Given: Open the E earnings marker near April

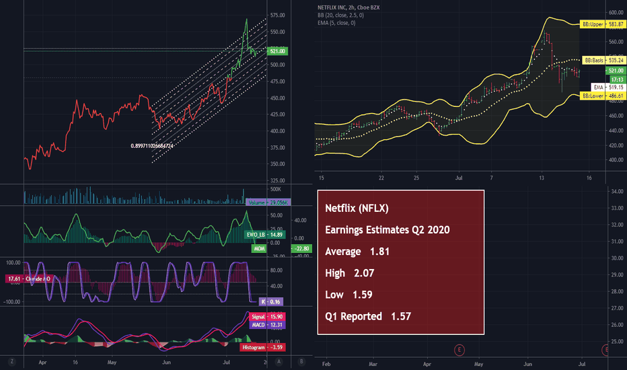Looking at the screenshot, I should (x=459, y=350).
